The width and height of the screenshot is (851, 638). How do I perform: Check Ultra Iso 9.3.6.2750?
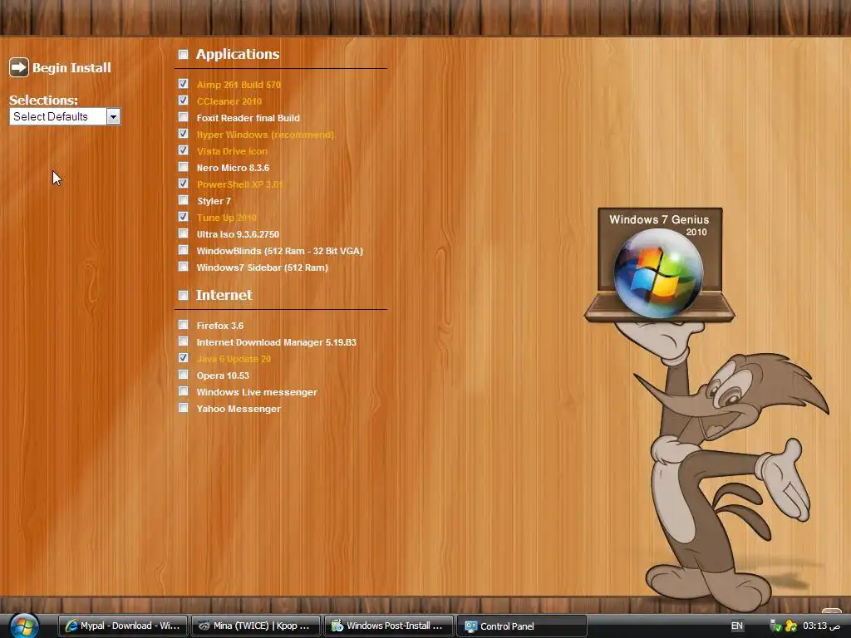point(184,233)
